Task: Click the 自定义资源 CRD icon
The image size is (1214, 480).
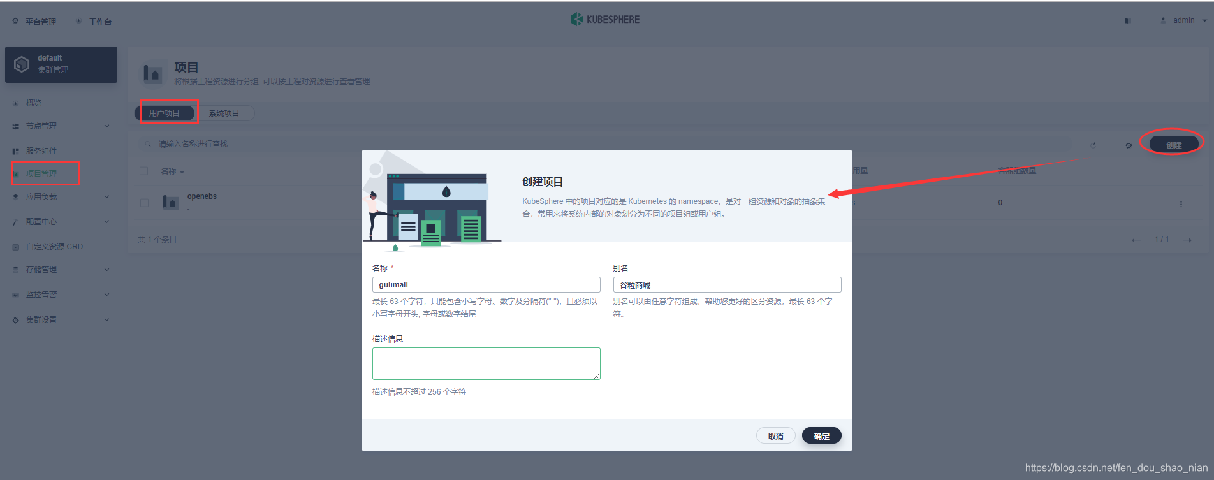Action: pyautogui.click(x=15, y=247)
